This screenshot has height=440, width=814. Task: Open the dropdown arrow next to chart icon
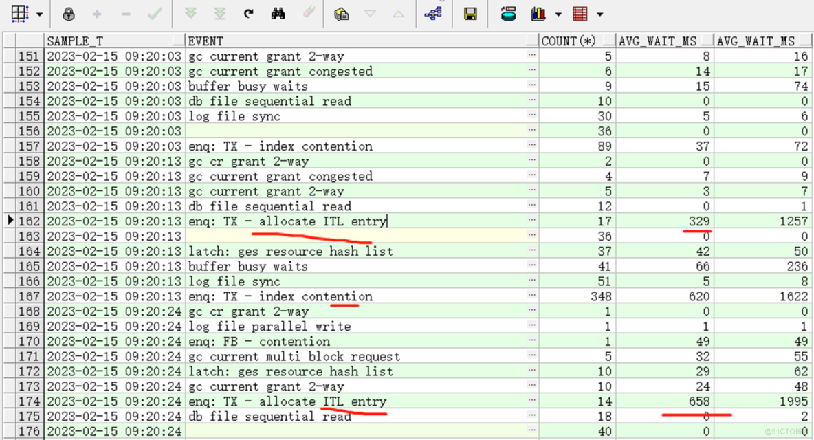click(558, 14)
